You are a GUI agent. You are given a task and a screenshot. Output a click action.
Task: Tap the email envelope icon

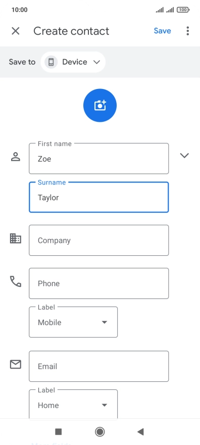click(x=16, y=365)
